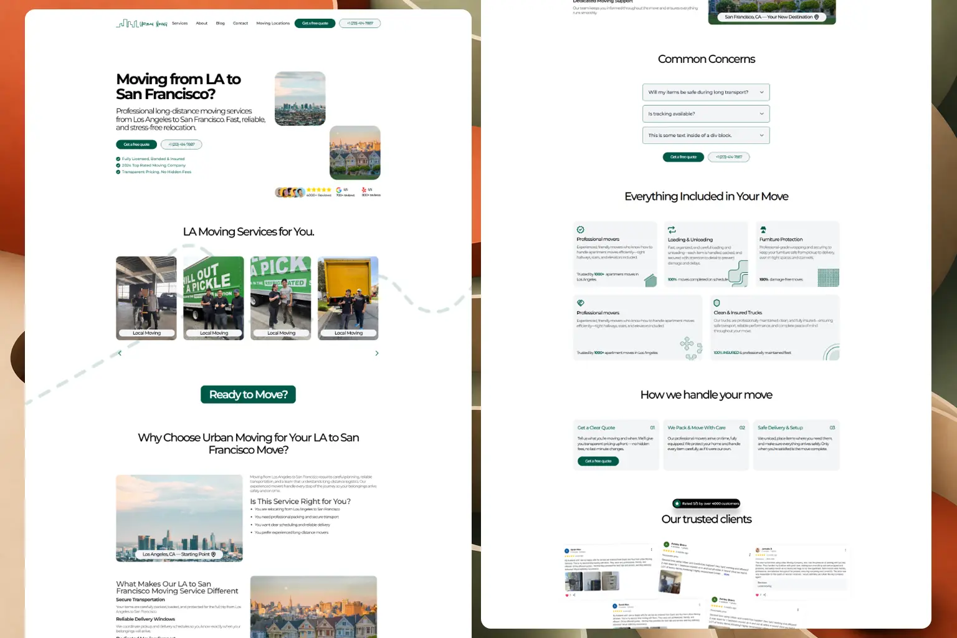The width and height of the screenshot is (957, 638).
Task: Expand 'Will my items be safe during long transport?'
Action: [x=706, y=92]
